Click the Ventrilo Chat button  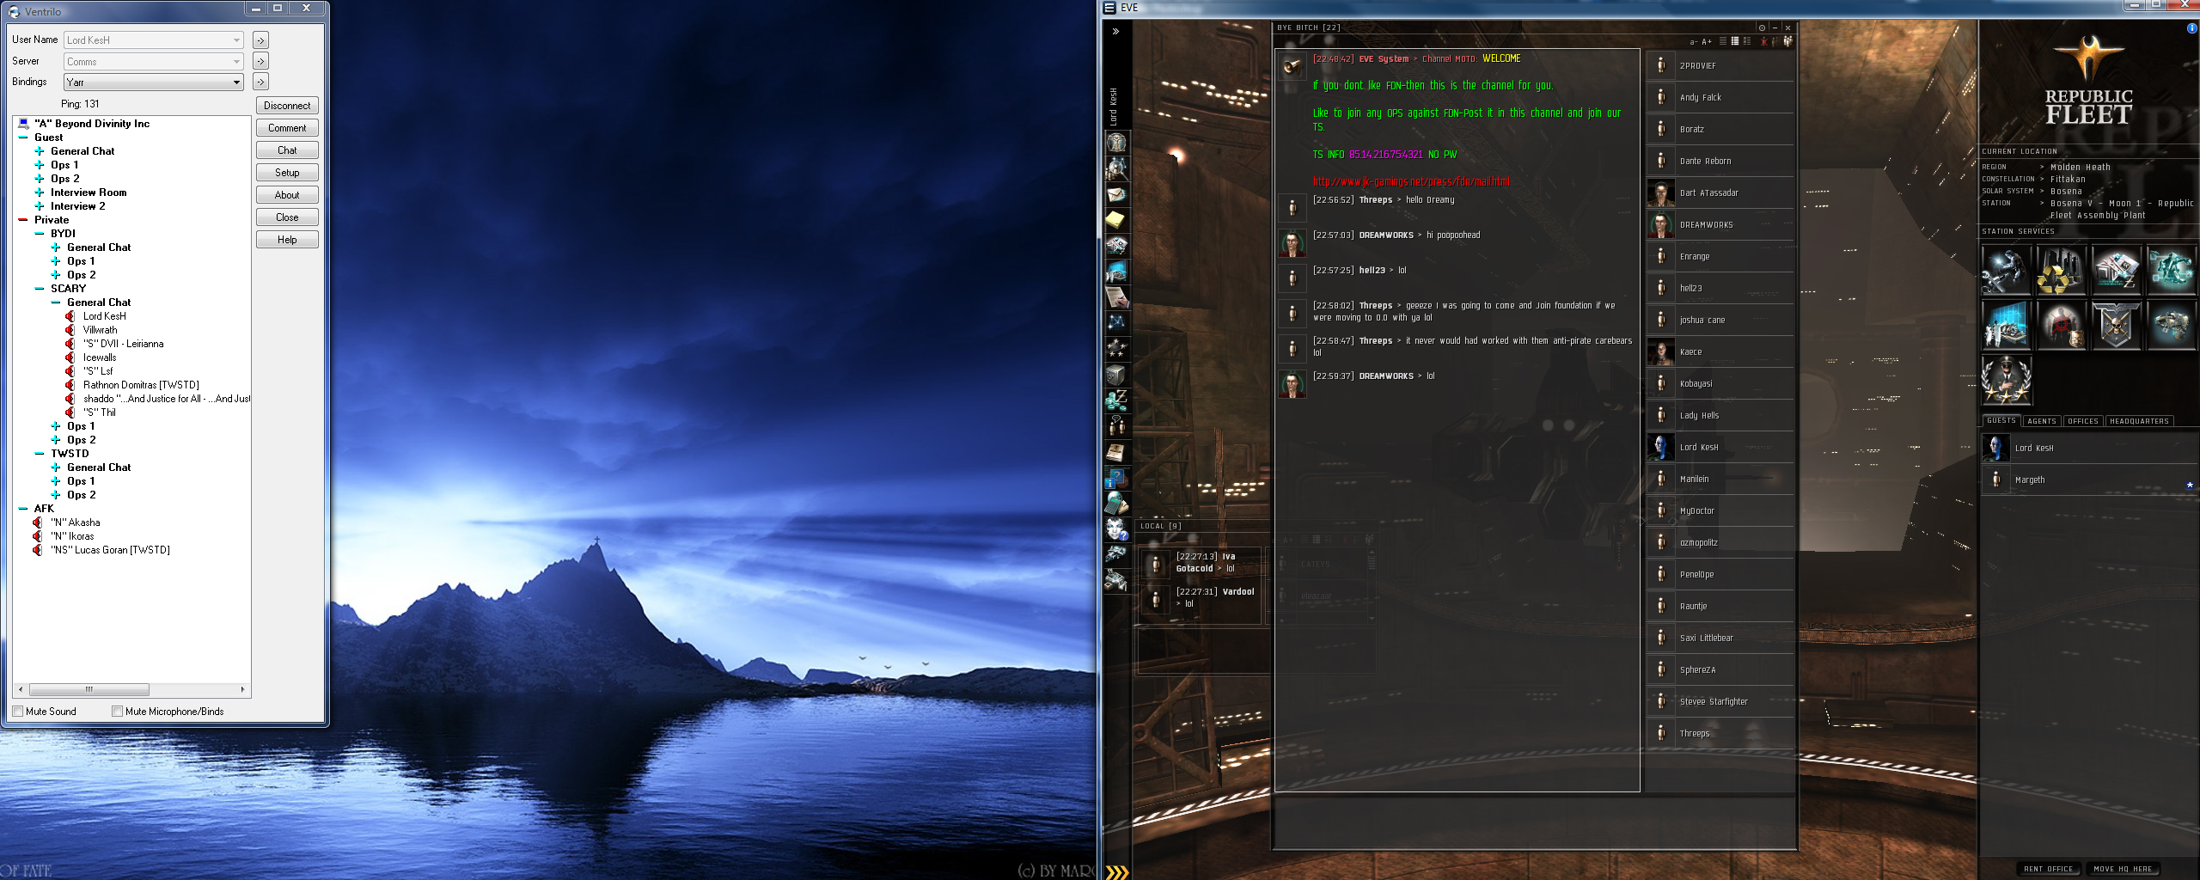(287, 150)
